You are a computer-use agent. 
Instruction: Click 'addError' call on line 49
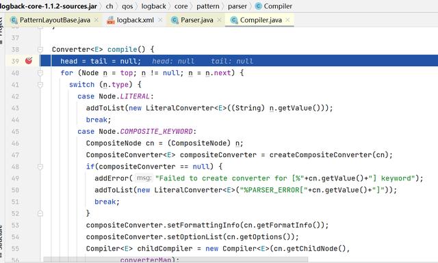click(x=112, y=178)
